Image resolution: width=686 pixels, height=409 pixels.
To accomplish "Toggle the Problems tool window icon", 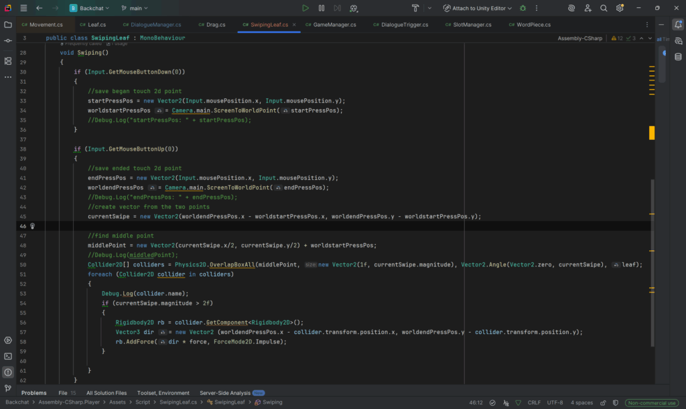I will pos(8,372).
